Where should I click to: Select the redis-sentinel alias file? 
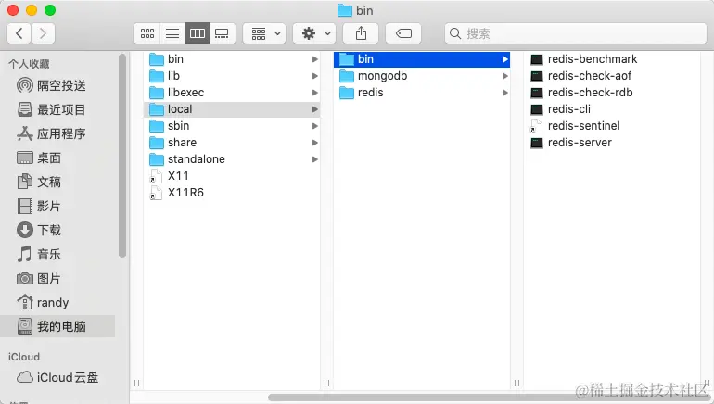[612, 126]
